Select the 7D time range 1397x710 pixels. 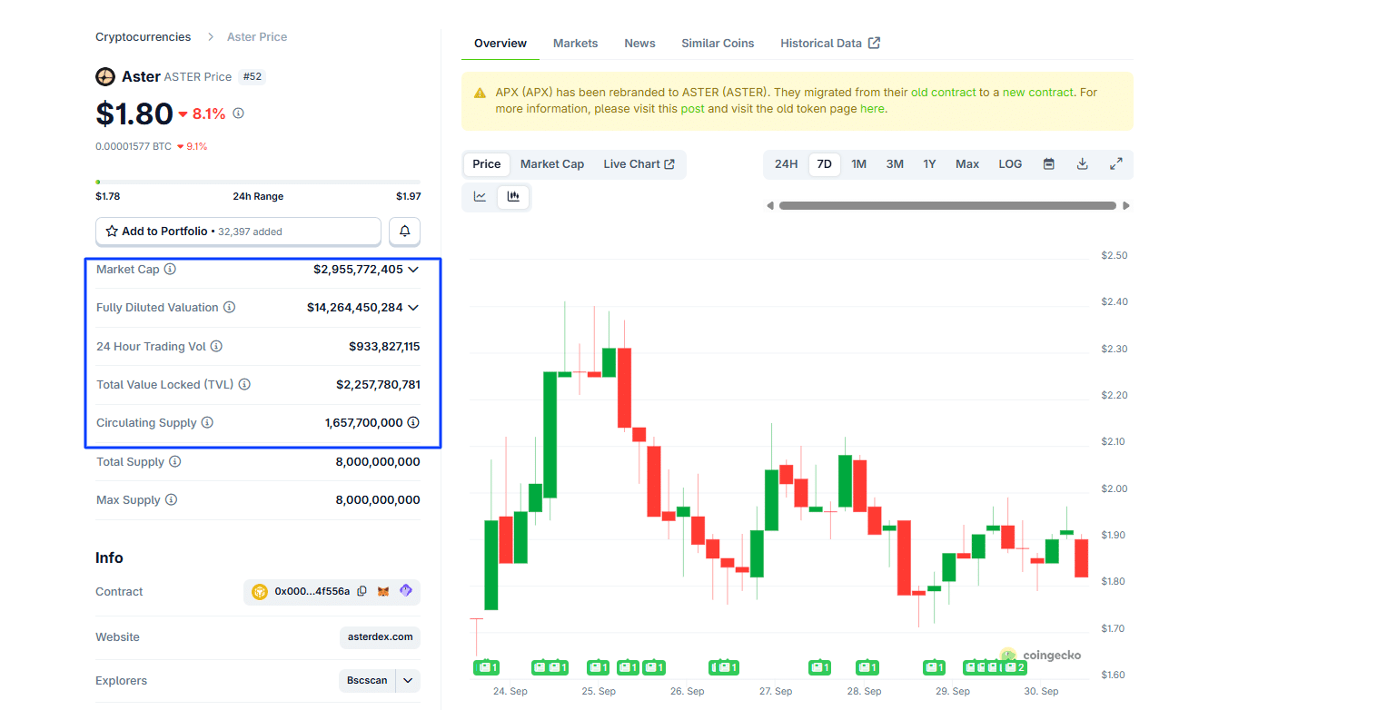824,164
